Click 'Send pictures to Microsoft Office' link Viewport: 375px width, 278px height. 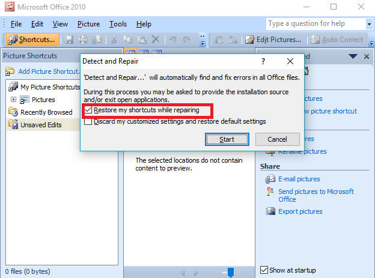316,196
